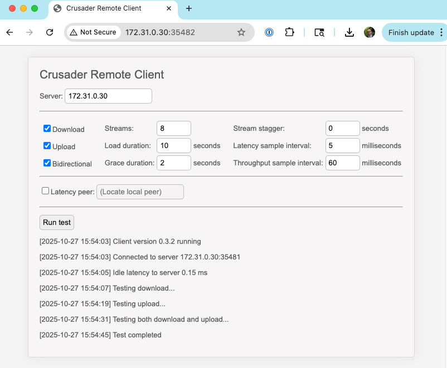Open Chrome three-dot menu
The image size is (447, 368).
[441, 32]
